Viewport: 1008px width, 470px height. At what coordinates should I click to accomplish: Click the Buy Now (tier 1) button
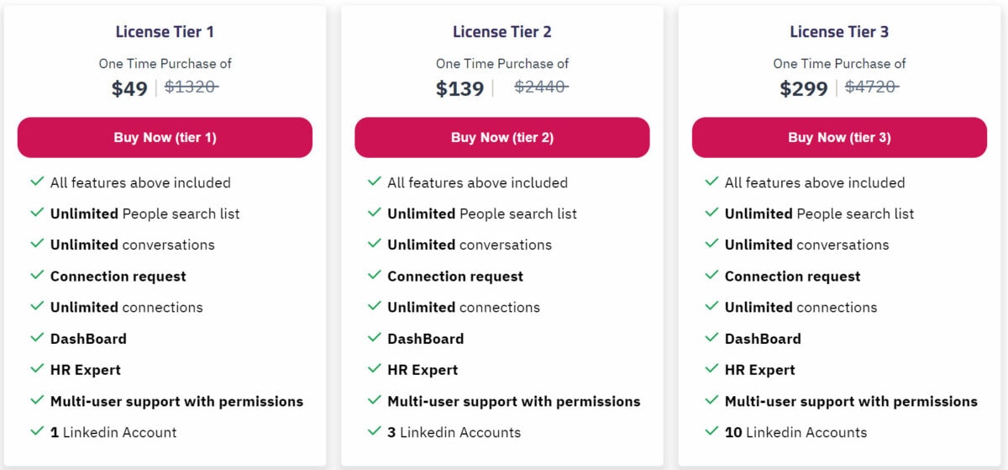(165, 137)
